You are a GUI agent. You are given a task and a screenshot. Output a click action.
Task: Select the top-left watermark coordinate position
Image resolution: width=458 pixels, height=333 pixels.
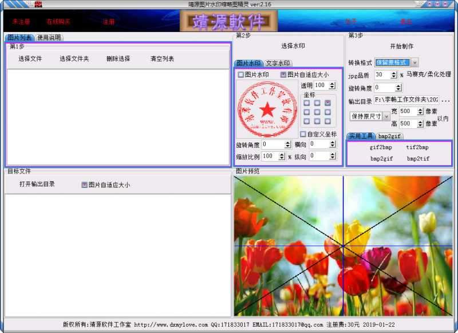(x=307, y=103)
